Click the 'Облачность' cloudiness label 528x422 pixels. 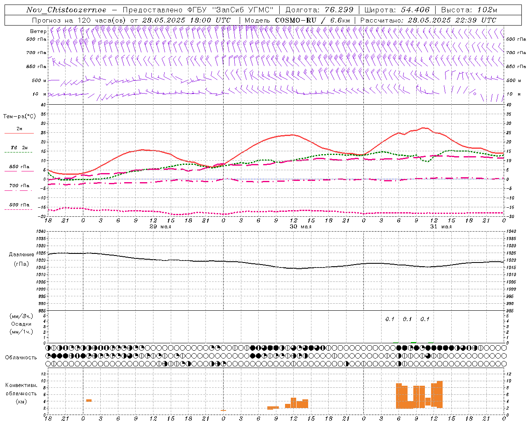pyautogui.click(x=21, y=357)
